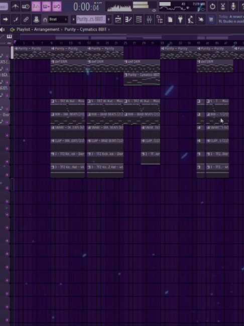Select the Purity - Purity clip starting at bar 33
Screen dimensions: 244x326
tap(178, 53)
